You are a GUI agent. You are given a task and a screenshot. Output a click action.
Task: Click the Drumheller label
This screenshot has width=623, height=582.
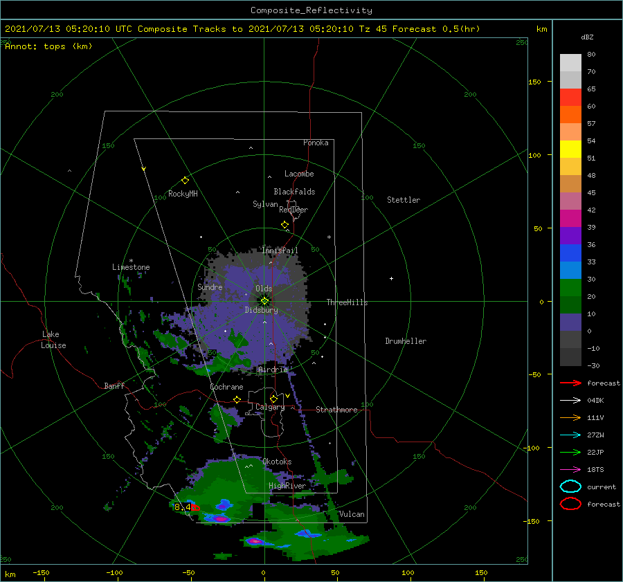pyautogui.click(x=406, y=341)
